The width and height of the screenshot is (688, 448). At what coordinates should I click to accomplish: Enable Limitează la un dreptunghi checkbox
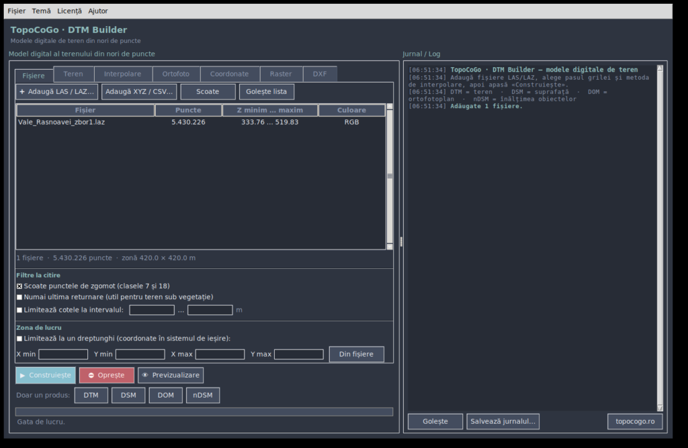(19, 339)
